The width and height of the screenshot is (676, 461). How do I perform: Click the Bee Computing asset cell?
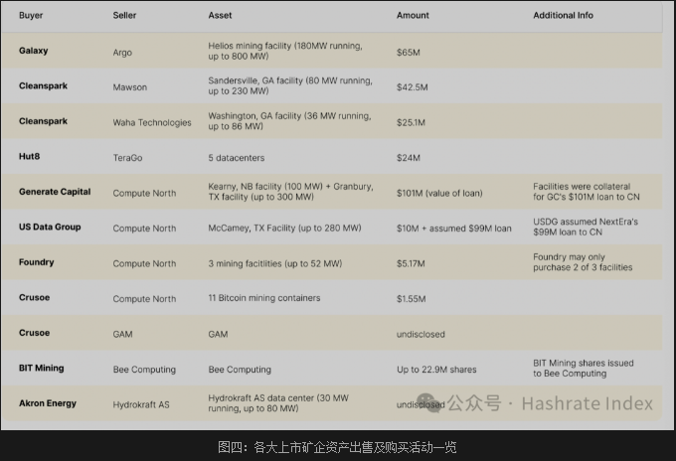(240, 370)
